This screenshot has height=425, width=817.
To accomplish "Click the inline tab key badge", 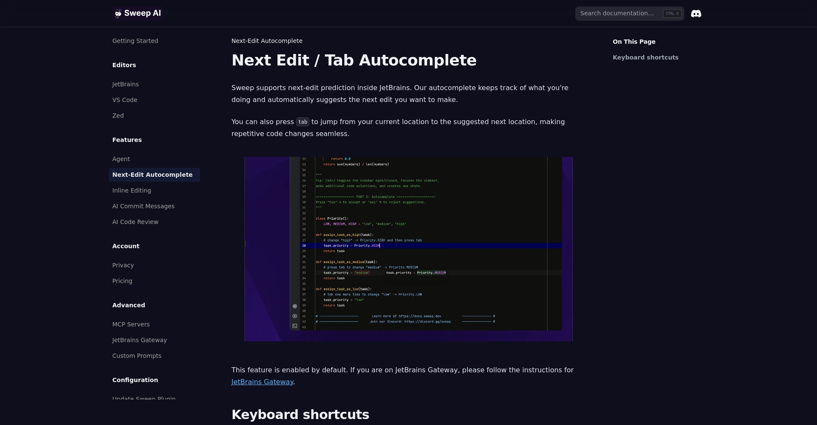I will click(x=303, y=122).
